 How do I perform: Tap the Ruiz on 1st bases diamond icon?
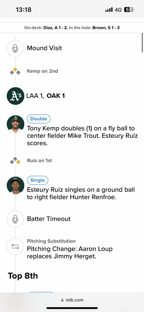point(15,161)
